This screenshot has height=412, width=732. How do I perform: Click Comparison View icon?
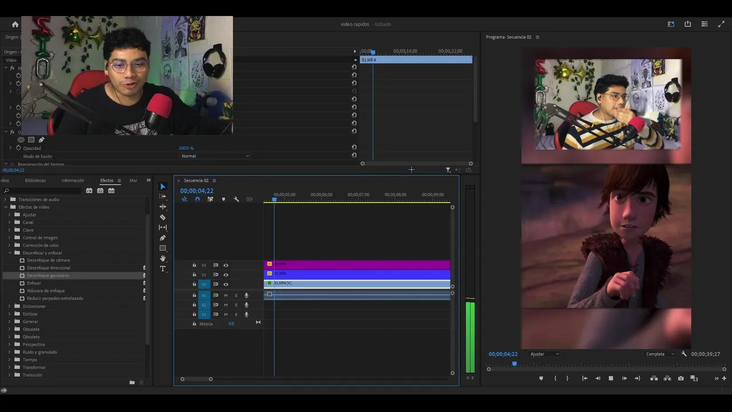[x=694, y=378]
